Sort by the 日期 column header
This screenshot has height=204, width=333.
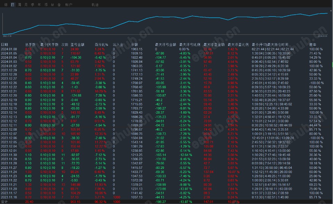pos(5,44)
